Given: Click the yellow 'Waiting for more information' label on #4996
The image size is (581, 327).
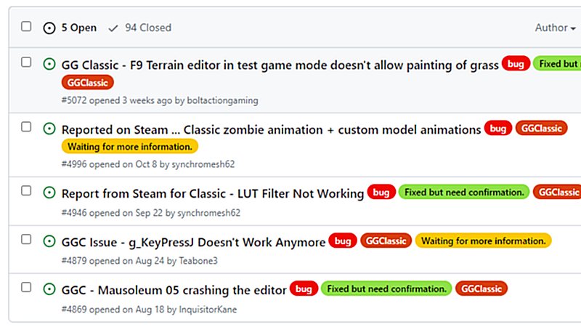Looking at the screenshot, I should point(130,146).
